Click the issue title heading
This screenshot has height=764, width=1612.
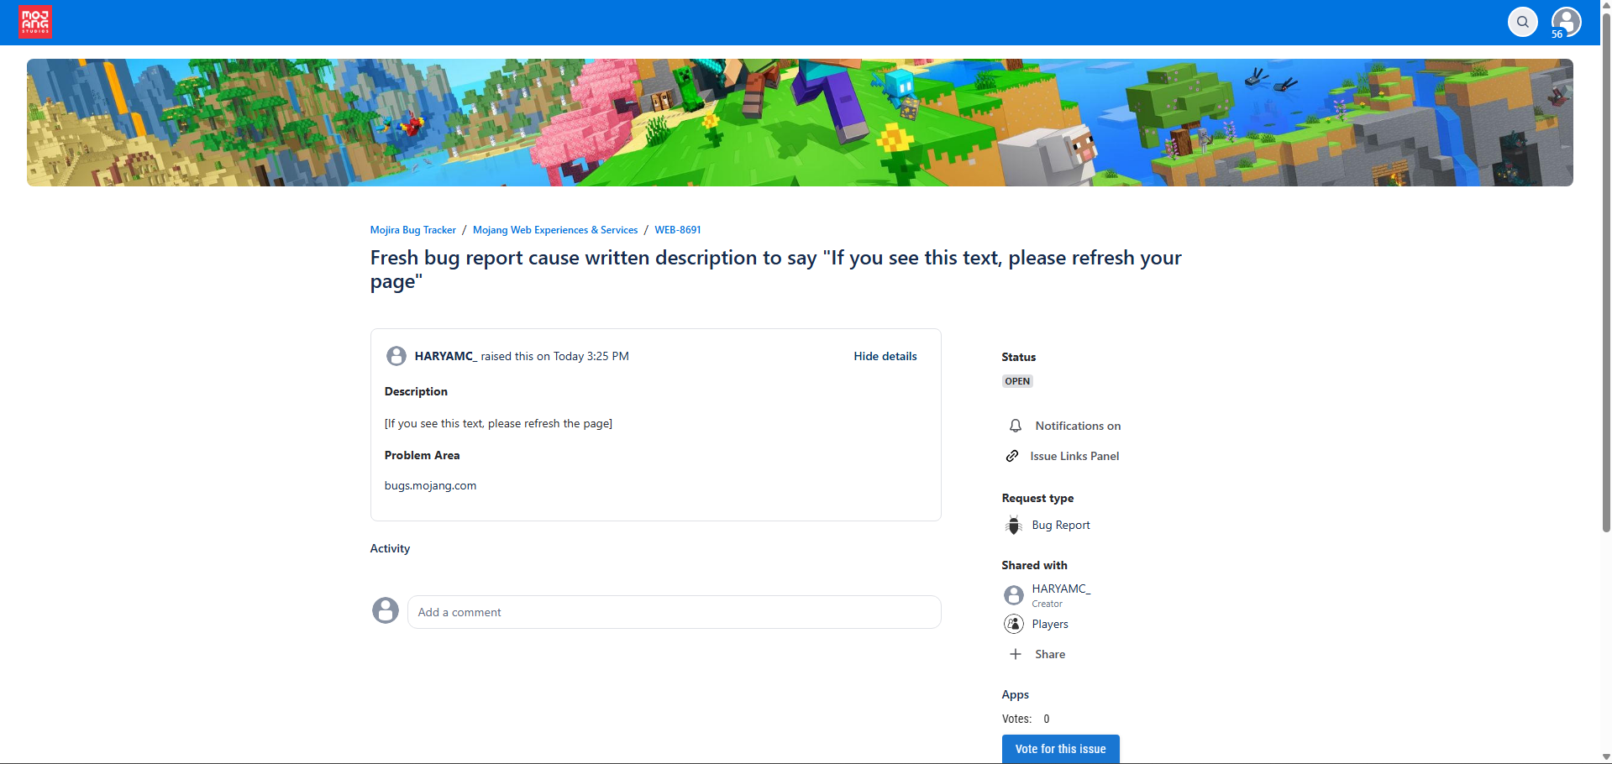click(x=775, y=269)
